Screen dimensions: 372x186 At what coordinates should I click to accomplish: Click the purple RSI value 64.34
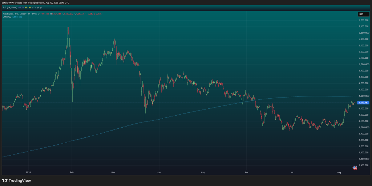21,8
